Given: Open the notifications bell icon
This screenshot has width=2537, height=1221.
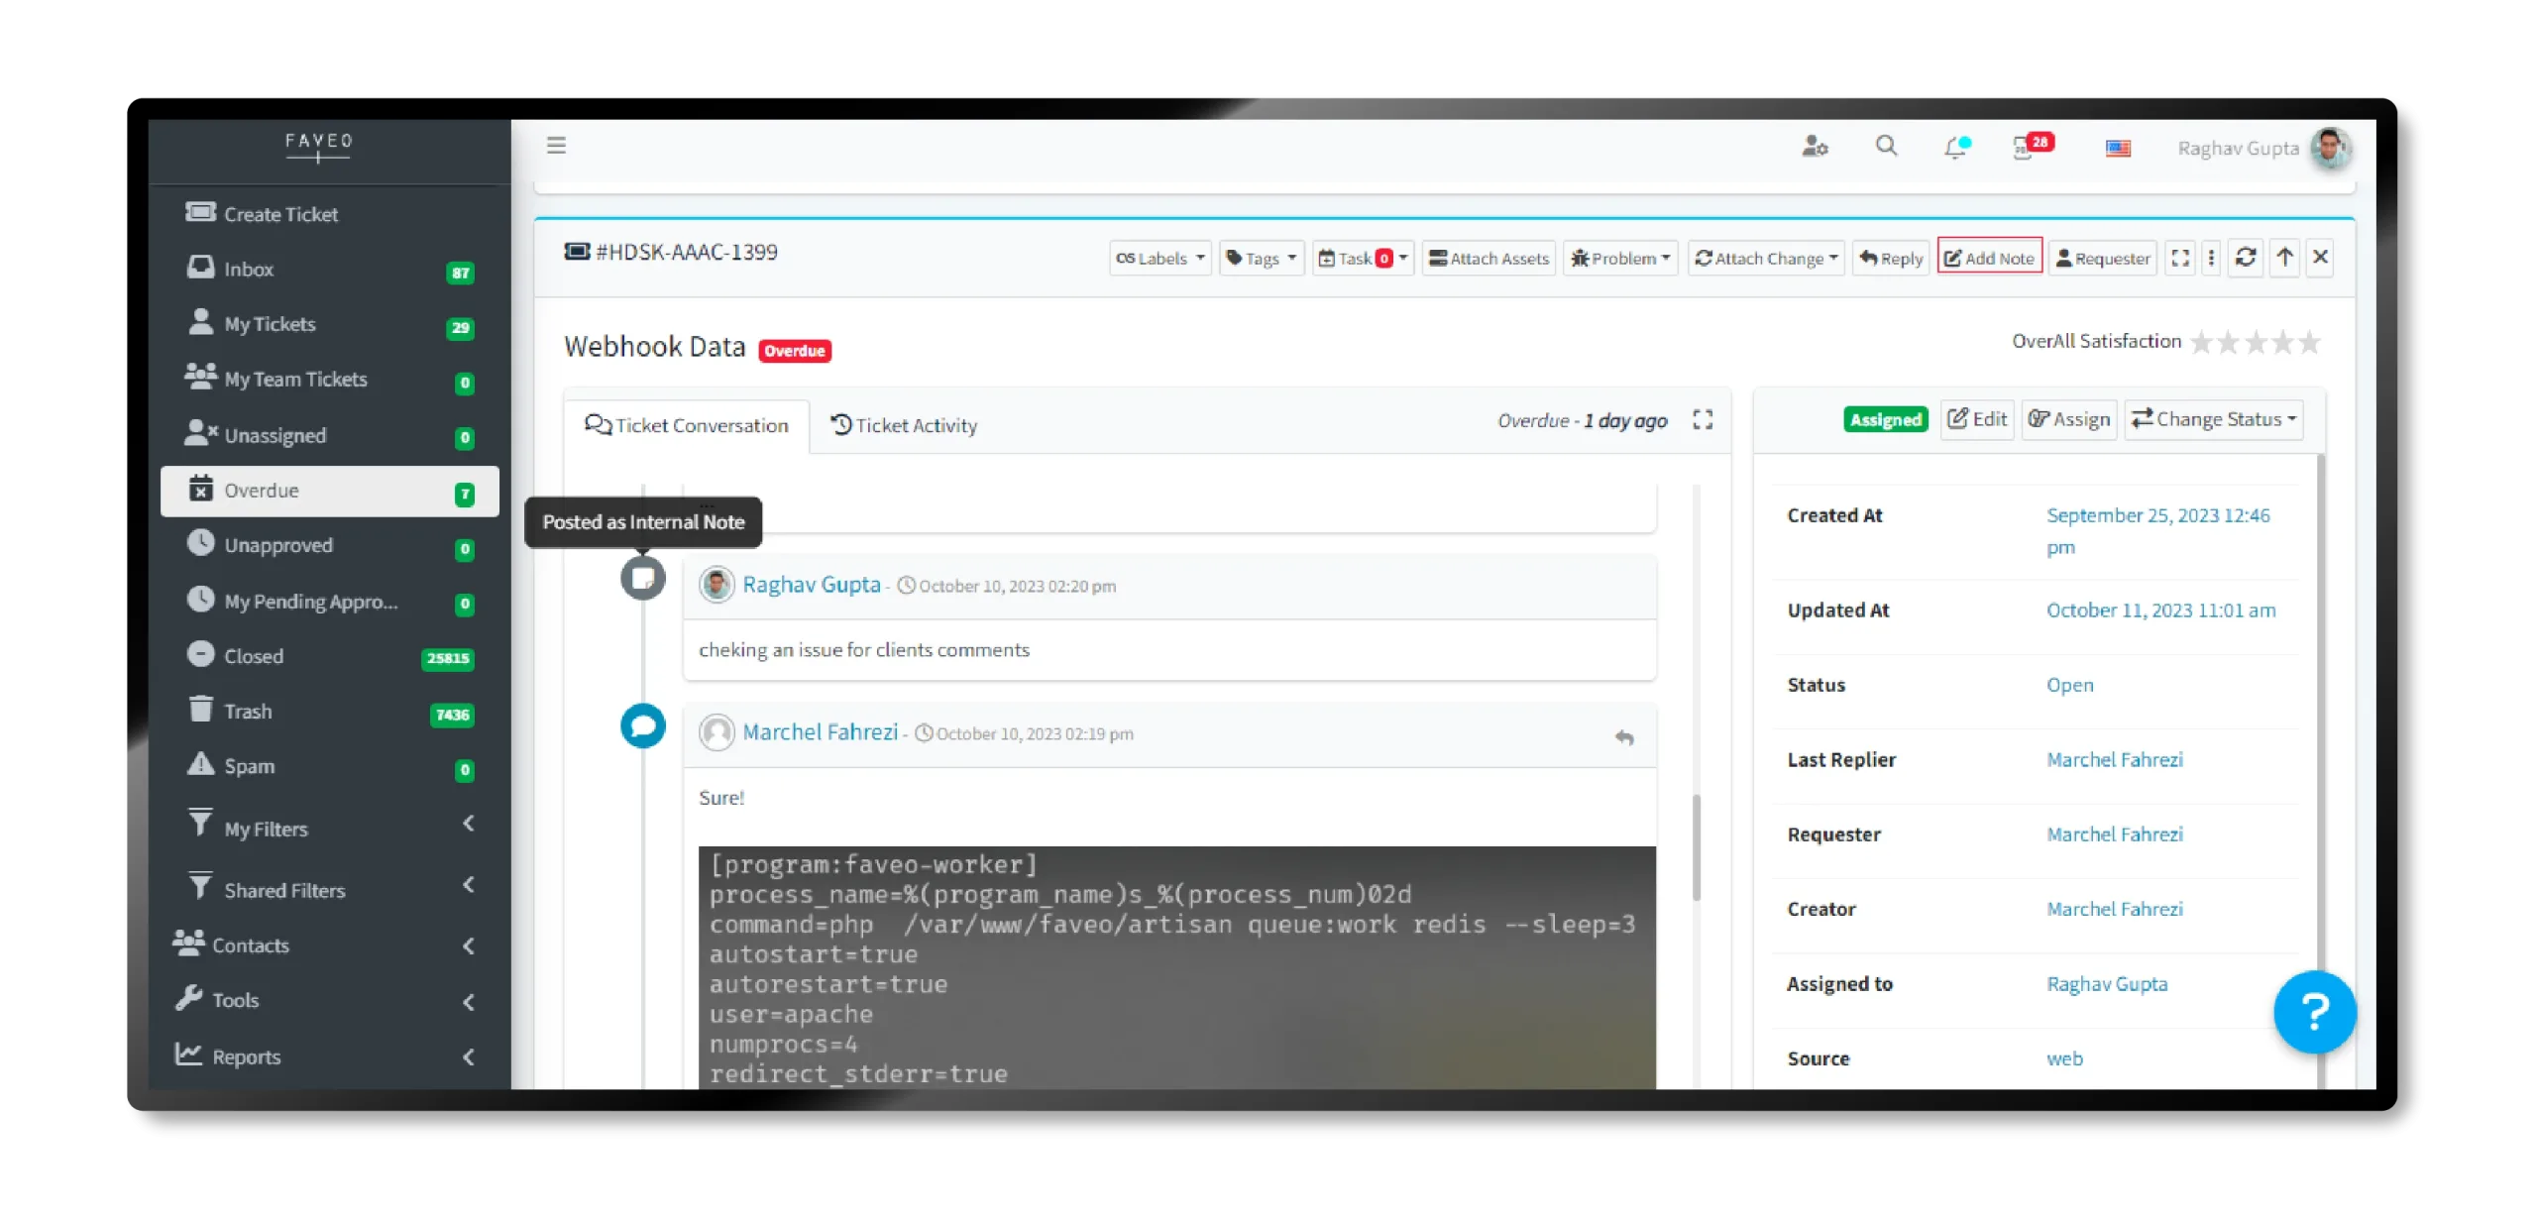Looking at the screenshot, I should [1955, 148].
